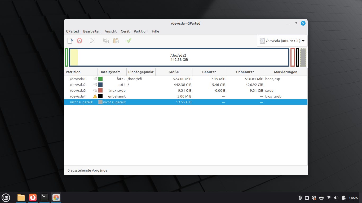The image size is (362, 203).
Task: Open the /dev/sda device selector dropdown
Action: click(x=282, y=41)
